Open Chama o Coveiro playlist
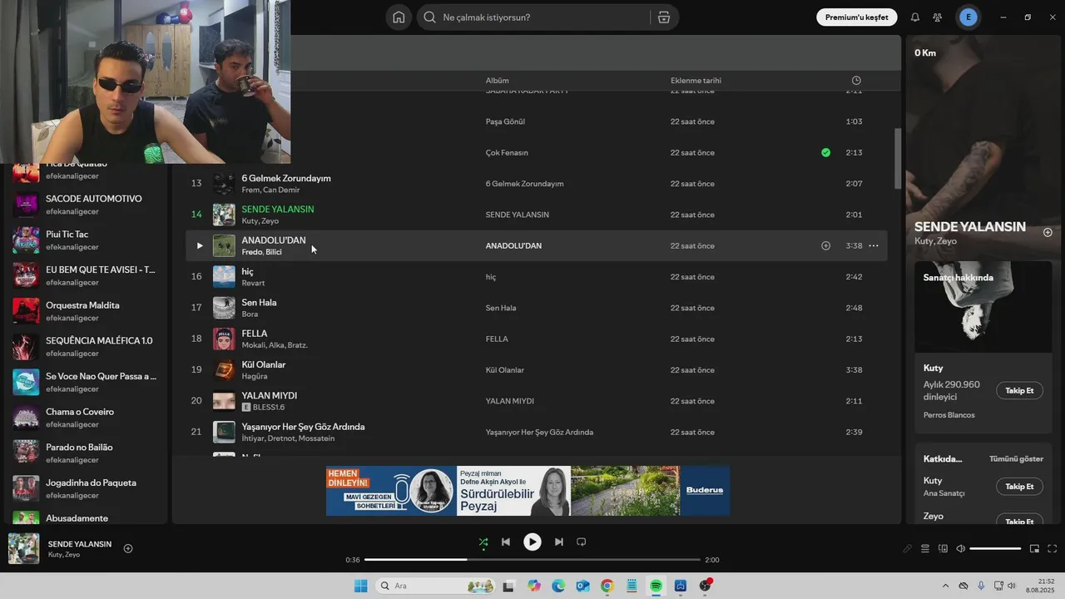 pyautogui.click(x=87, y=418)
